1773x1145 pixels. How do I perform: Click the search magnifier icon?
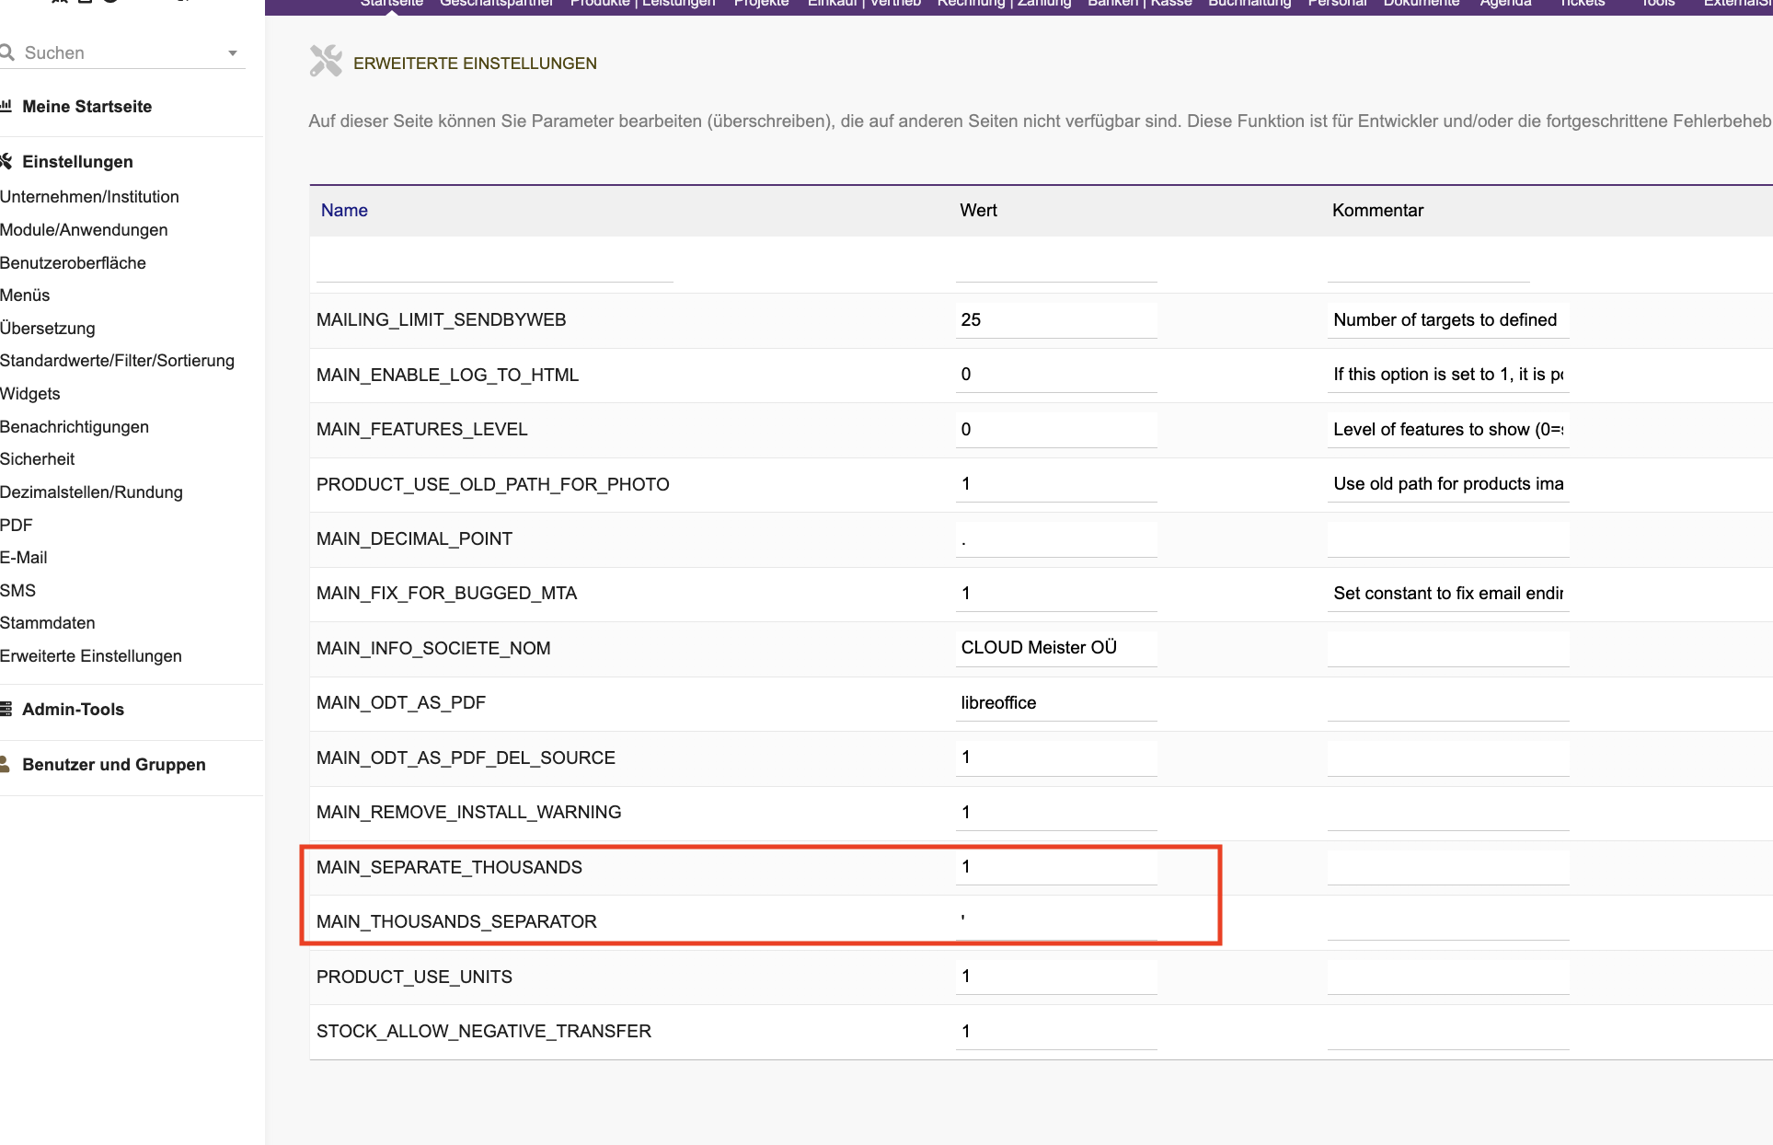click(x=7, y=52)
